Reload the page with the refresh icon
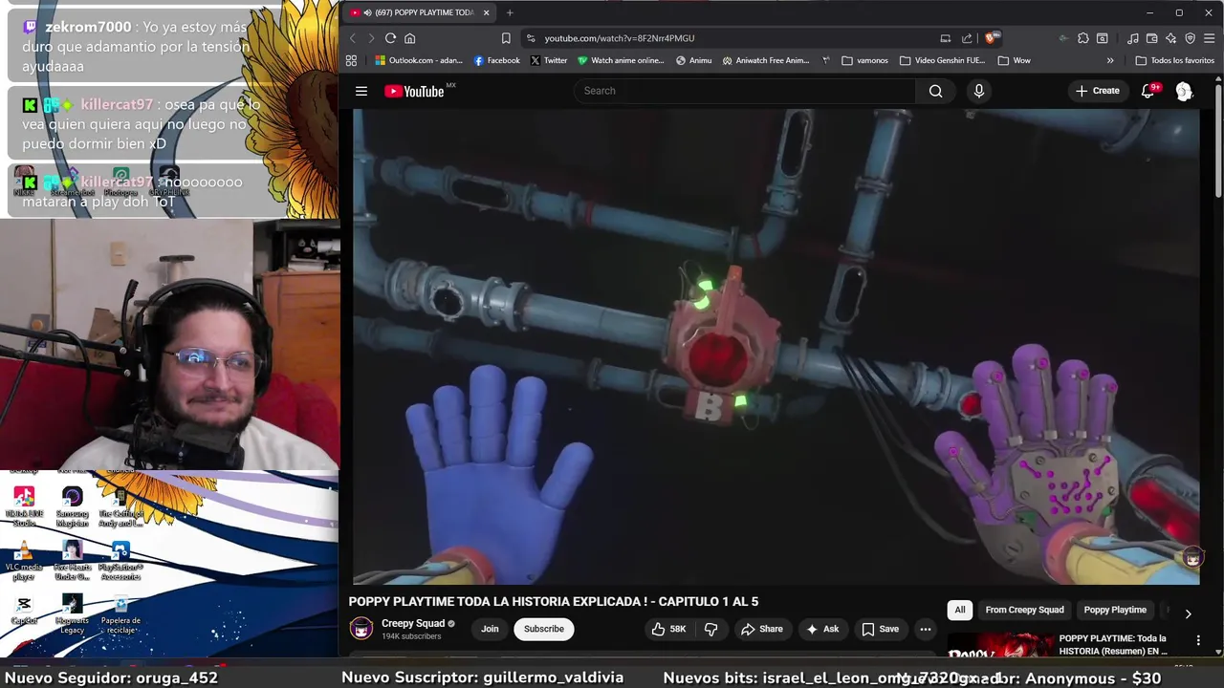The width and height of the screenshot is (1224, 688). click(x=390, y=38)
